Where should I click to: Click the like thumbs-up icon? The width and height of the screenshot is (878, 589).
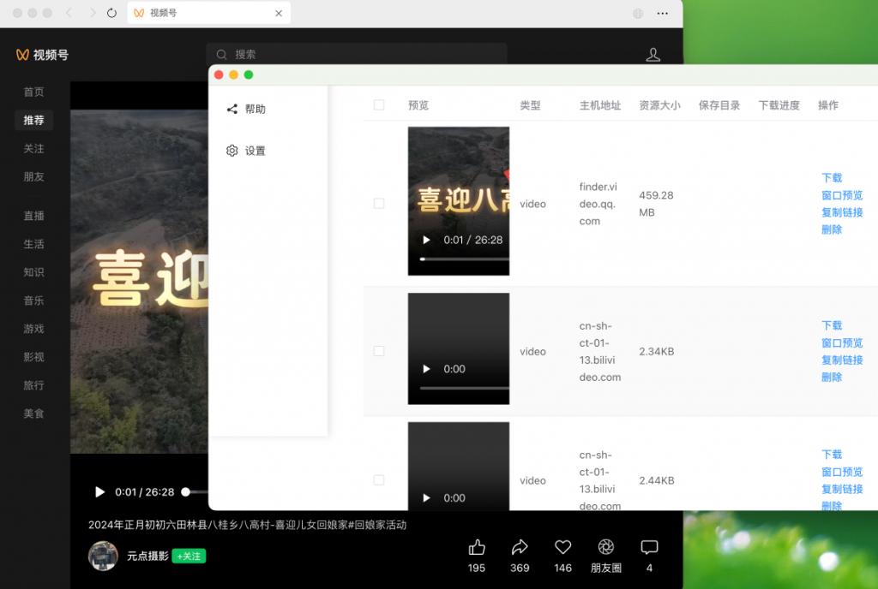pos(477,547)
